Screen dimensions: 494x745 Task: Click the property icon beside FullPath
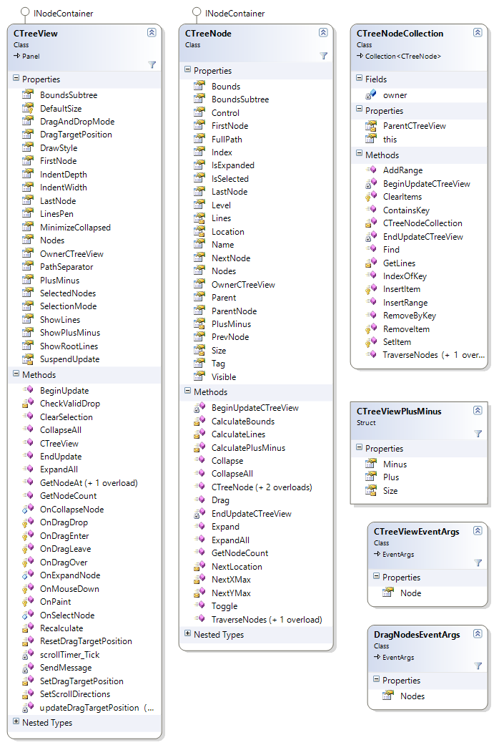(199, 139)
